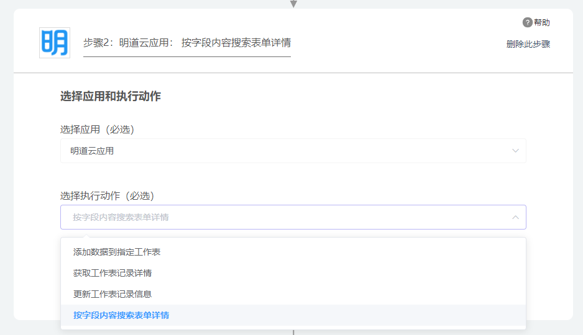This screenshot has width=583, height=335.
Task: Collapse the 选择执行动作 dropdown arrow
Action: click(x=515, y=217)
